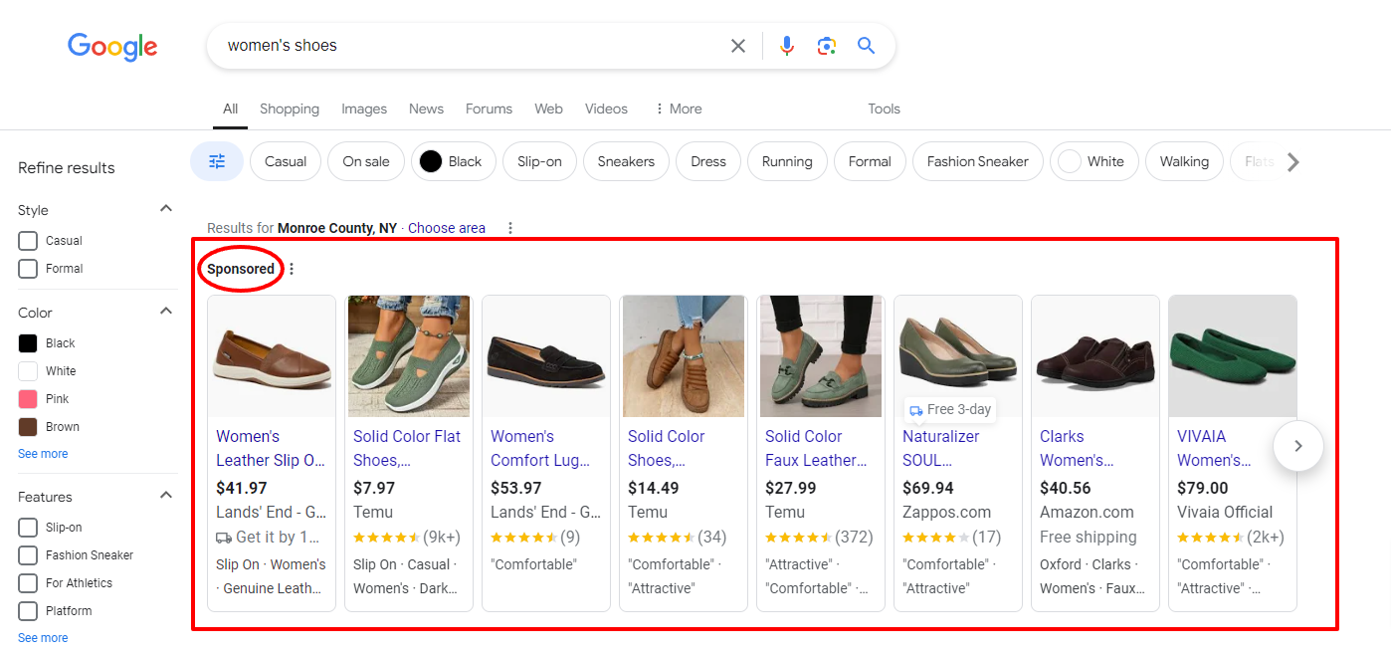The image size is (1391, 654).
Task: Select the All results tab
Action: pyautogui.click(x=230, y=109)
